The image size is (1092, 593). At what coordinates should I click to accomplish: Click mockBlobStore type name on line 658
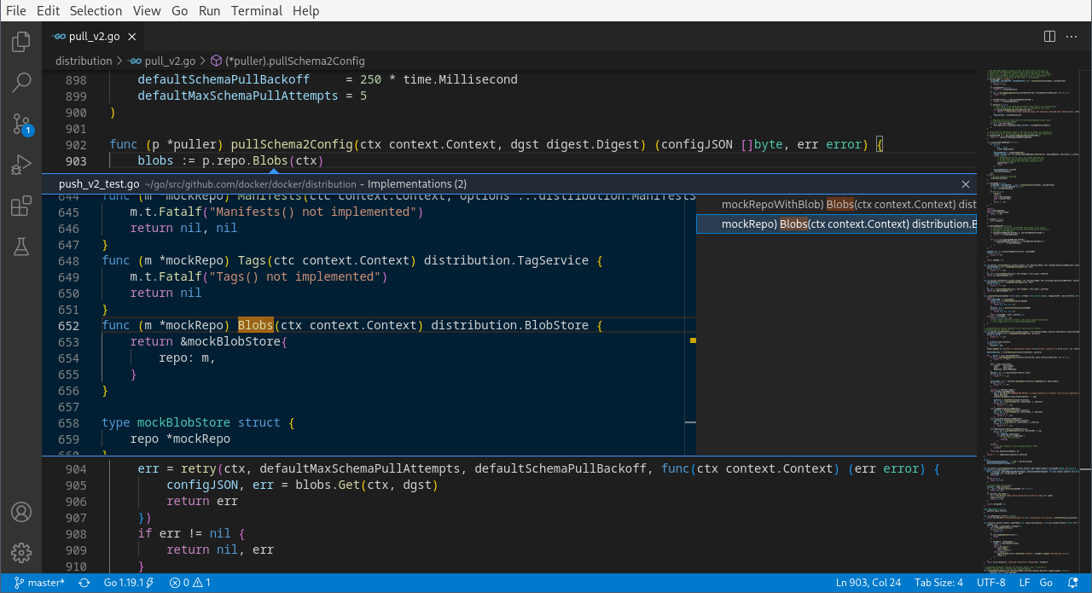183,422
